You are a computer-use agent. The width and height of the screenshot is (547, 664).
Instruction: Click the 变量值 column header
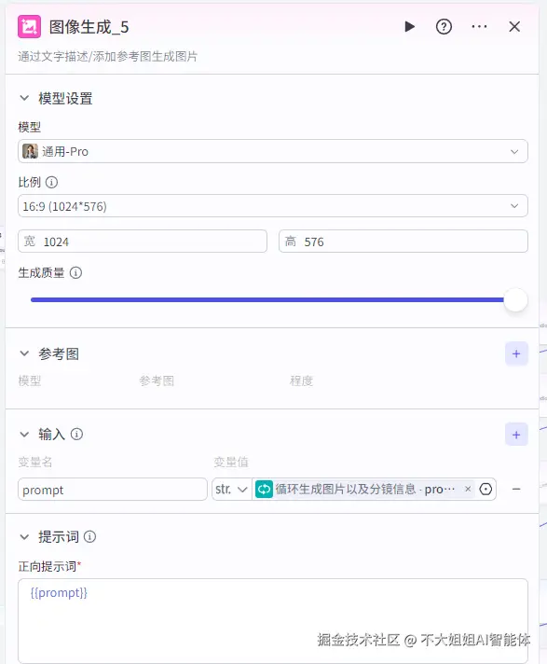click(231, 462)
